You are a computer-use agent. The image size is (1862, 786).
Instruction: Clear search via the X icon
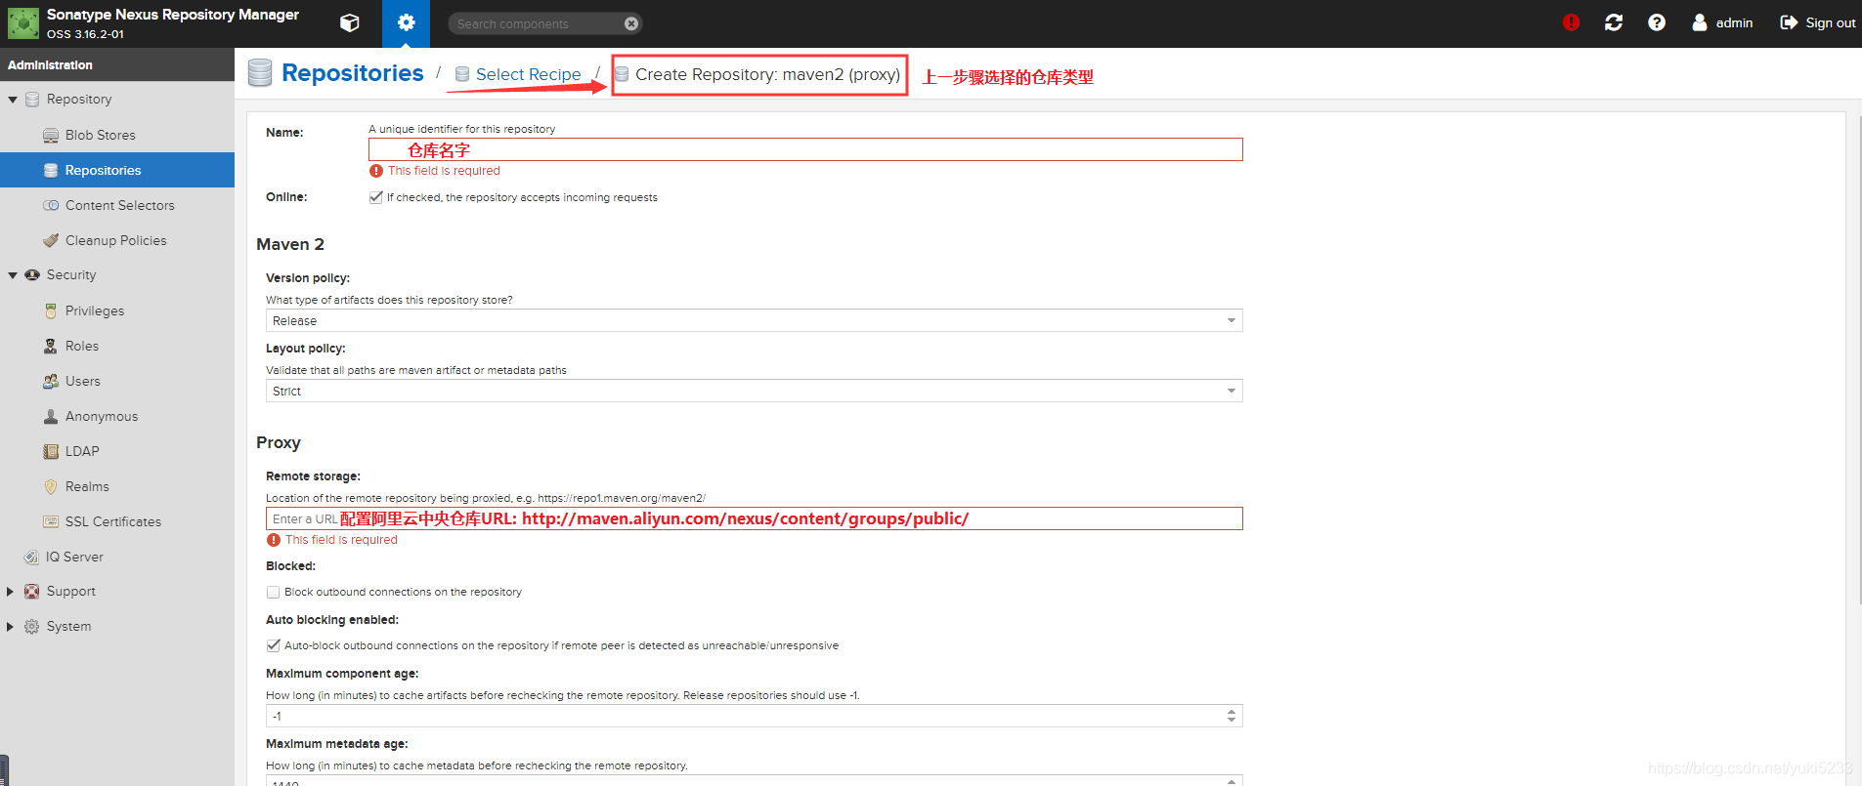click(631, 23)
